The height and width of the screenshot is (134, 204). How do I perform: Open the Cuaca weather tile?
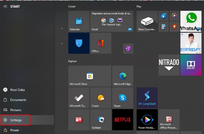[x=101, y=98]
